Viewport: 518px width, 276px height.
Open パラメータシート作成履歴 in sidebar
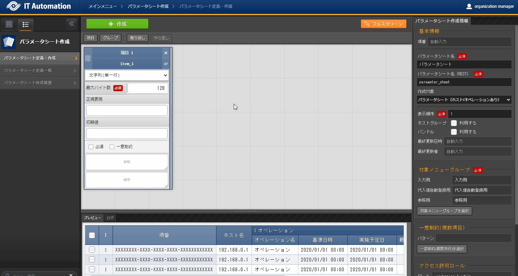40,83
